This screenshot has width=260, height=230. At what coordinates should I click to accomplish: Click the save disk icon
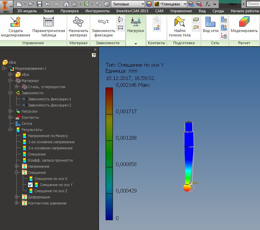[x=39, y=4]
